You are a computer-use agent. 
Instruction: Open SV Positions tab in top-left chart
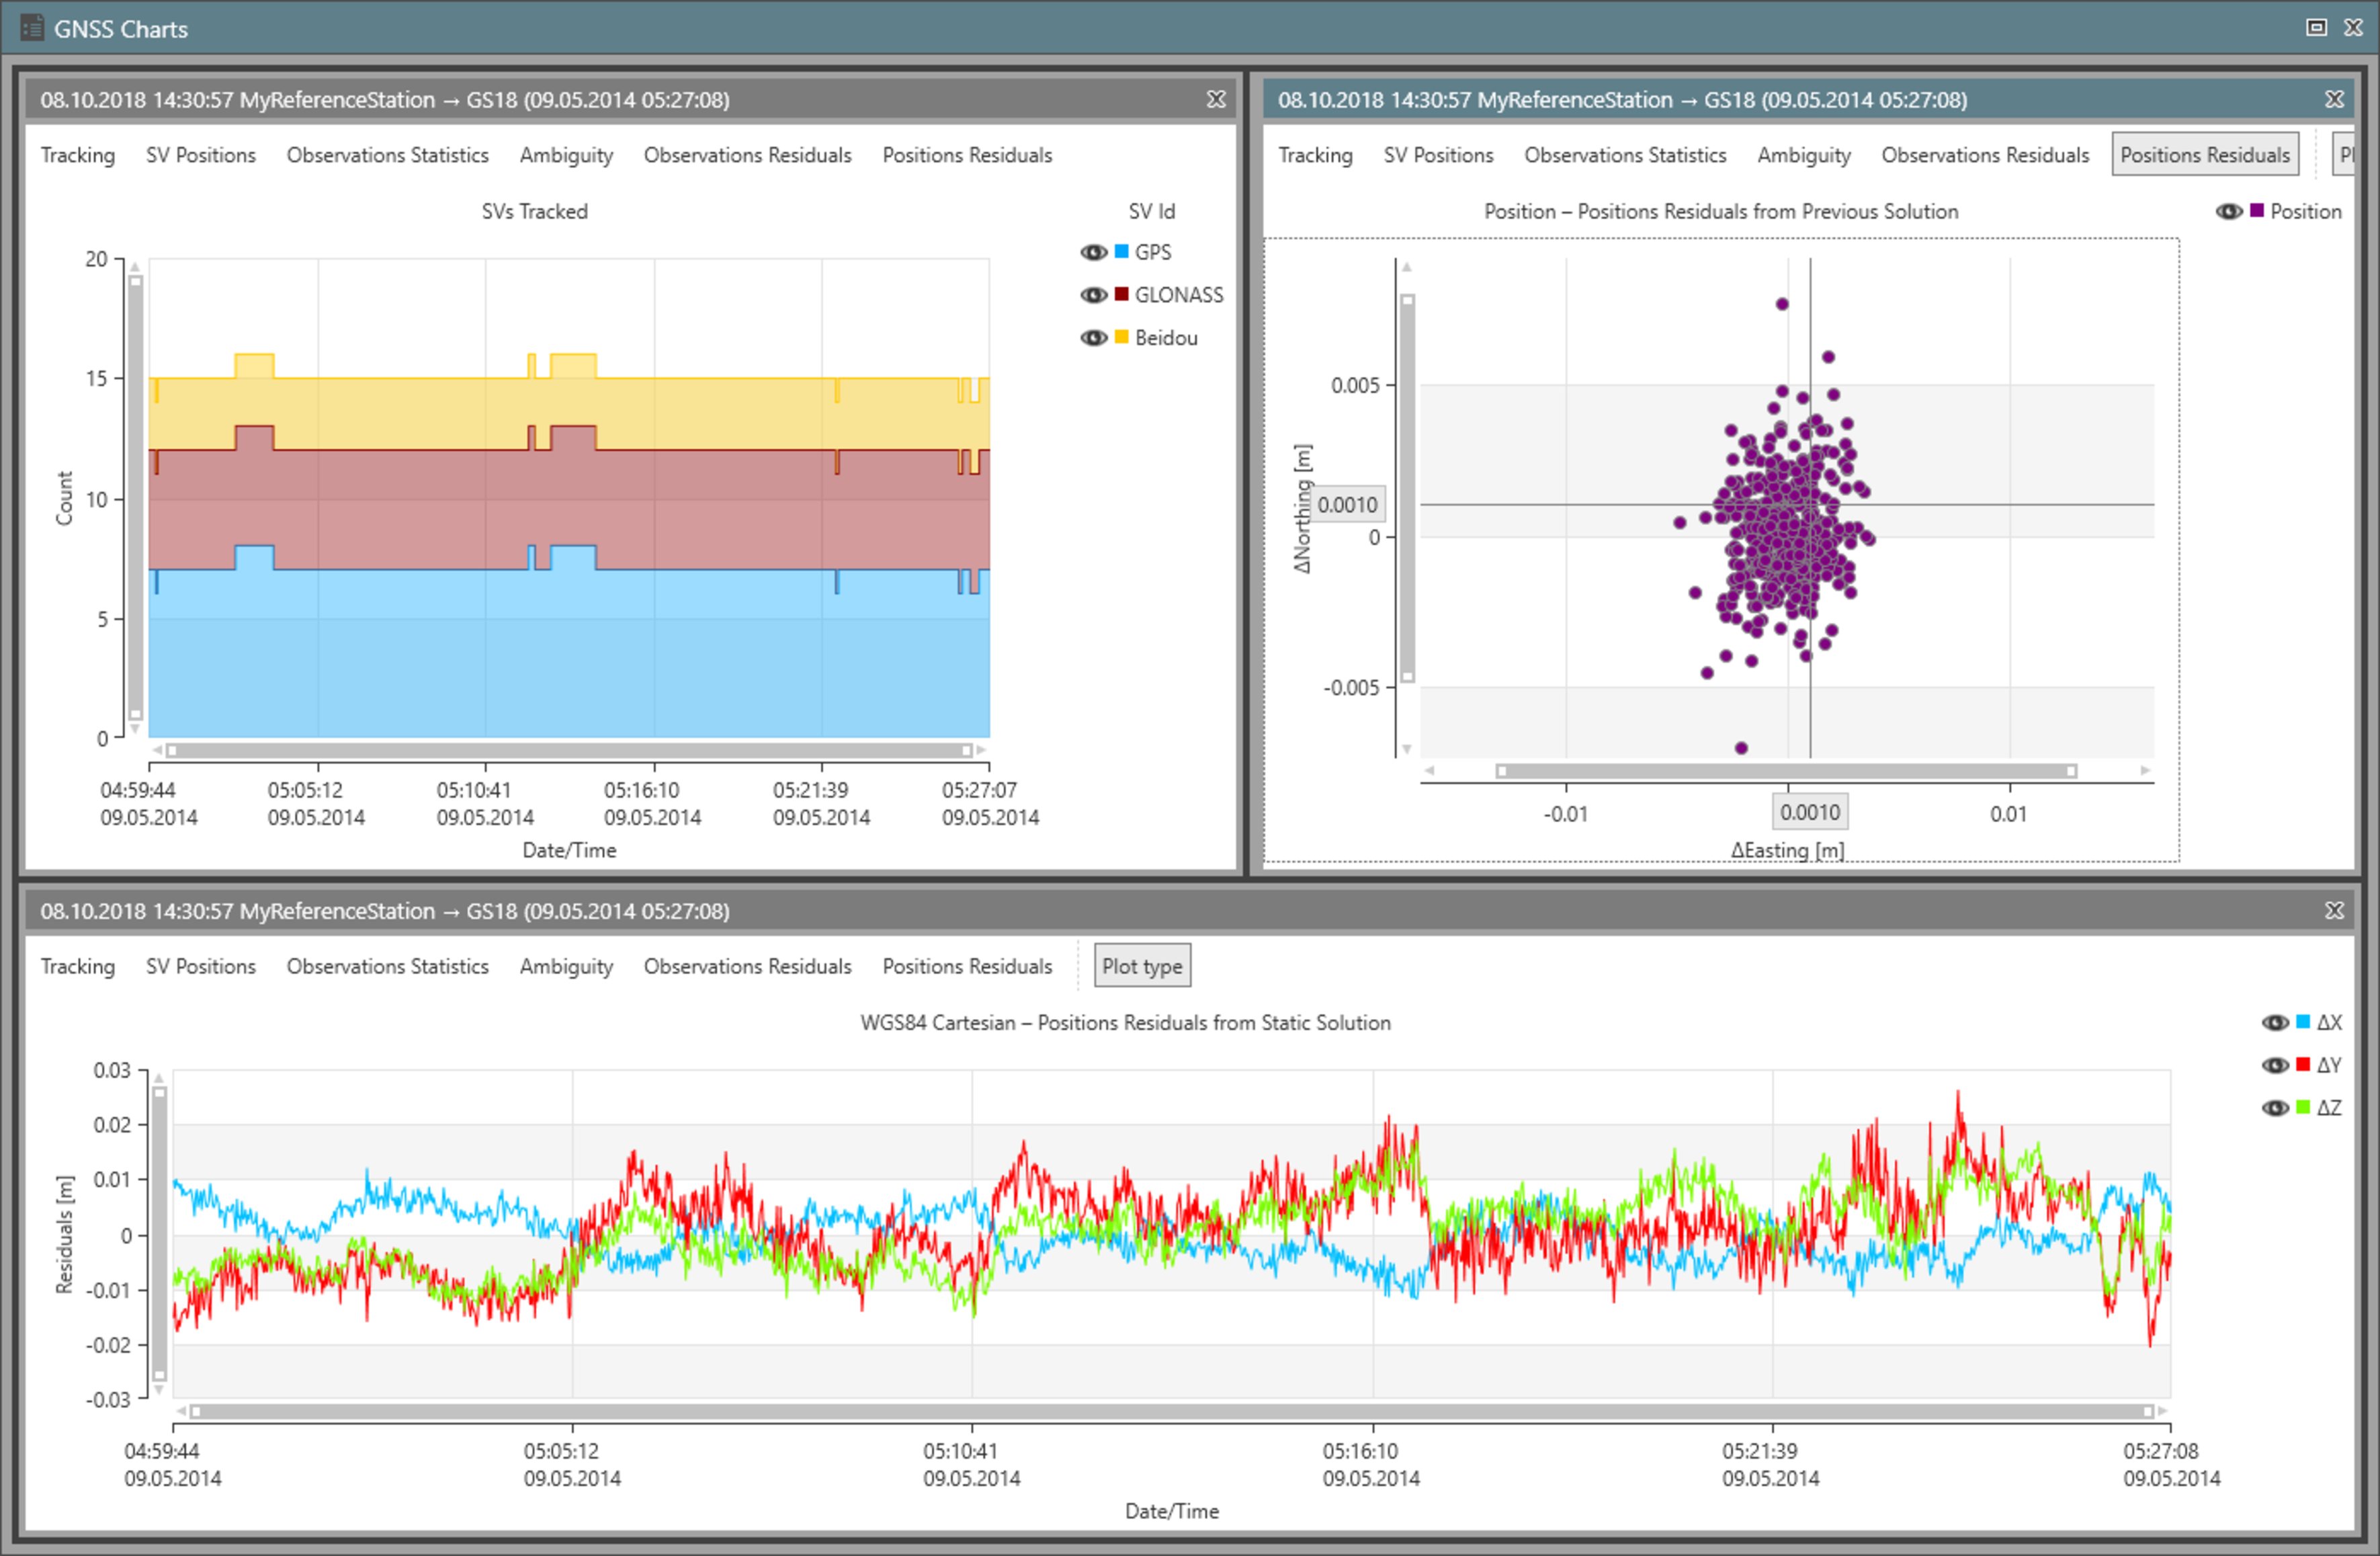click(201, 155)
